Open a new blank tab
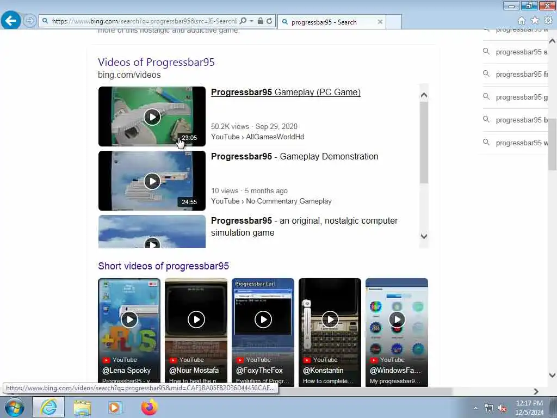Viewport: 557px width, 418px height. point(394,22)
